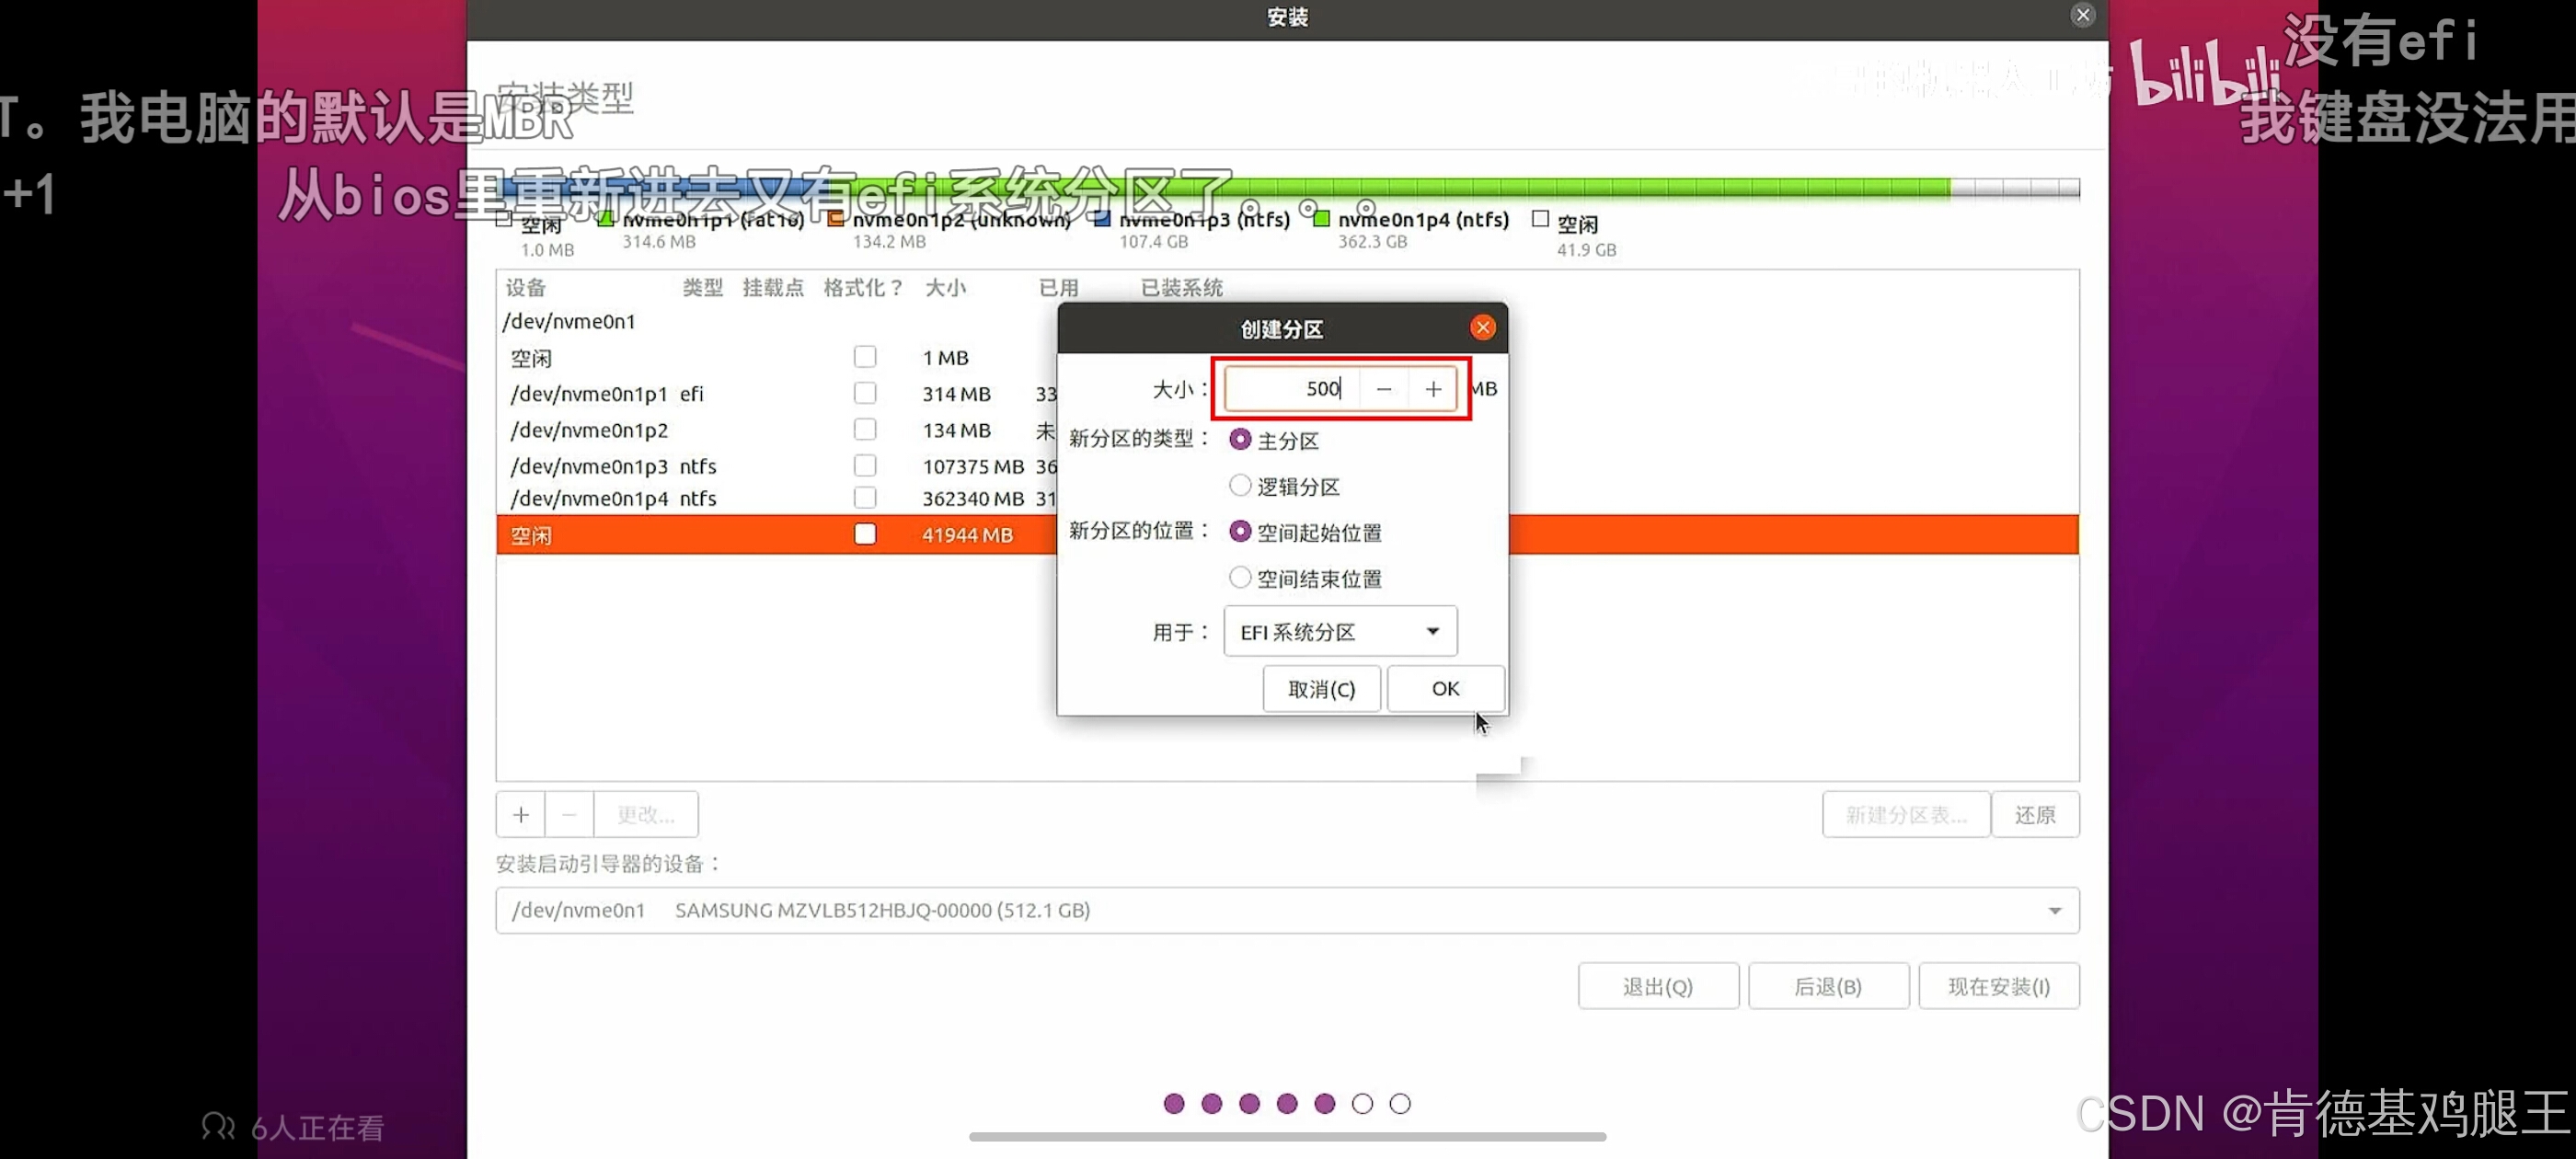This screenshot has height=1159, width=2576.
Task: Click the 类型 column header
Action: [x=702, y=288]
